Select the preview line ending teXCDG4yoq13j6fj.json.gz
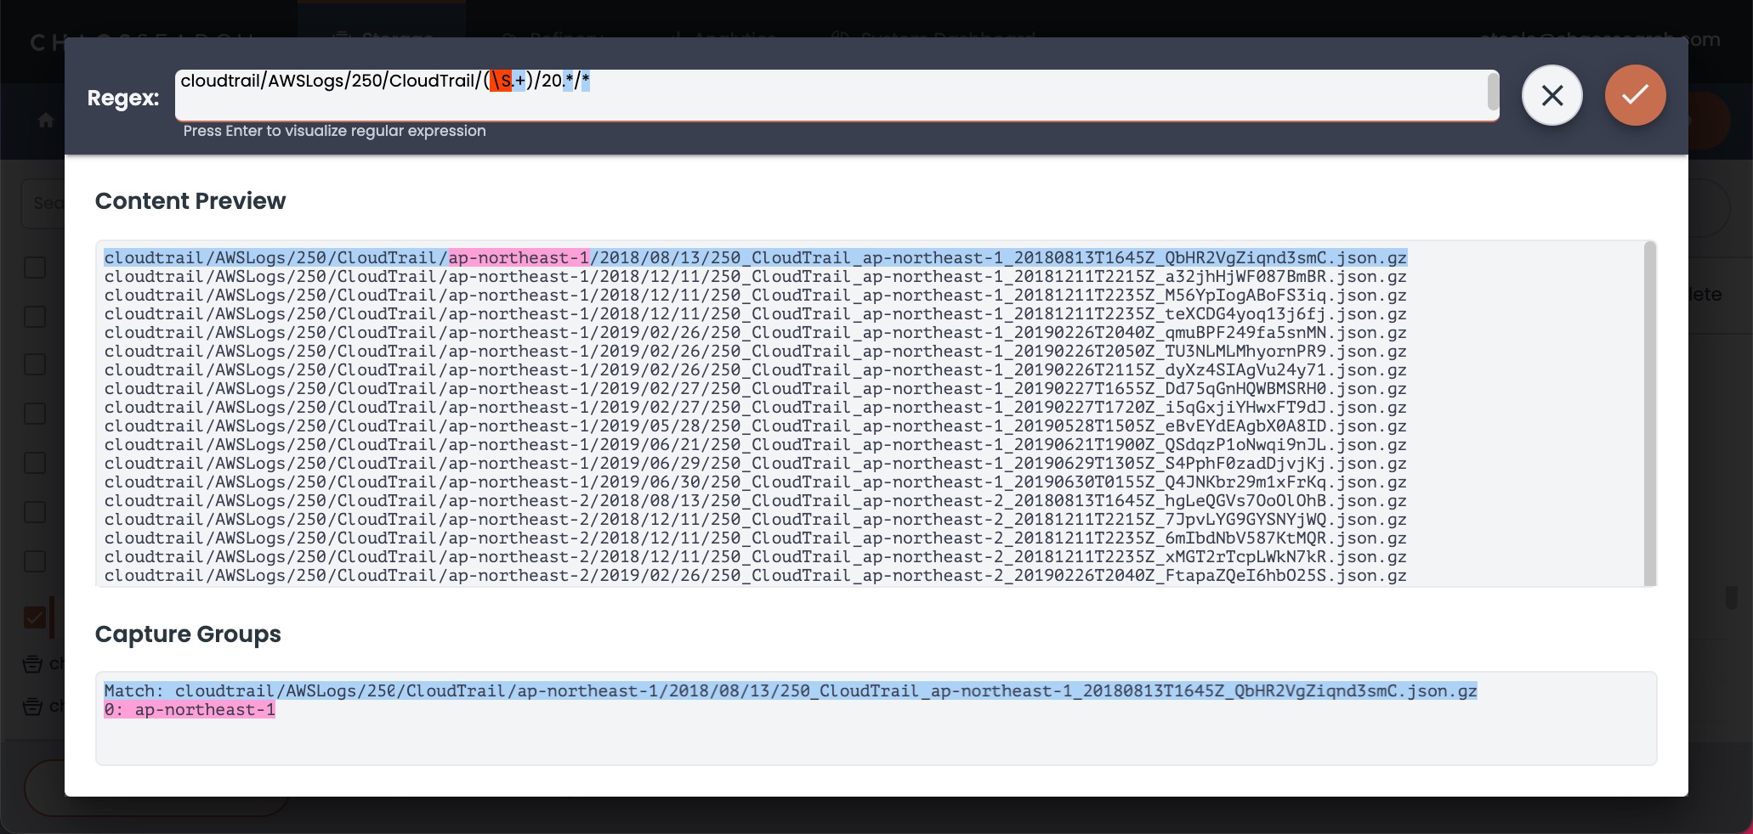 click(x=756, y=313)
